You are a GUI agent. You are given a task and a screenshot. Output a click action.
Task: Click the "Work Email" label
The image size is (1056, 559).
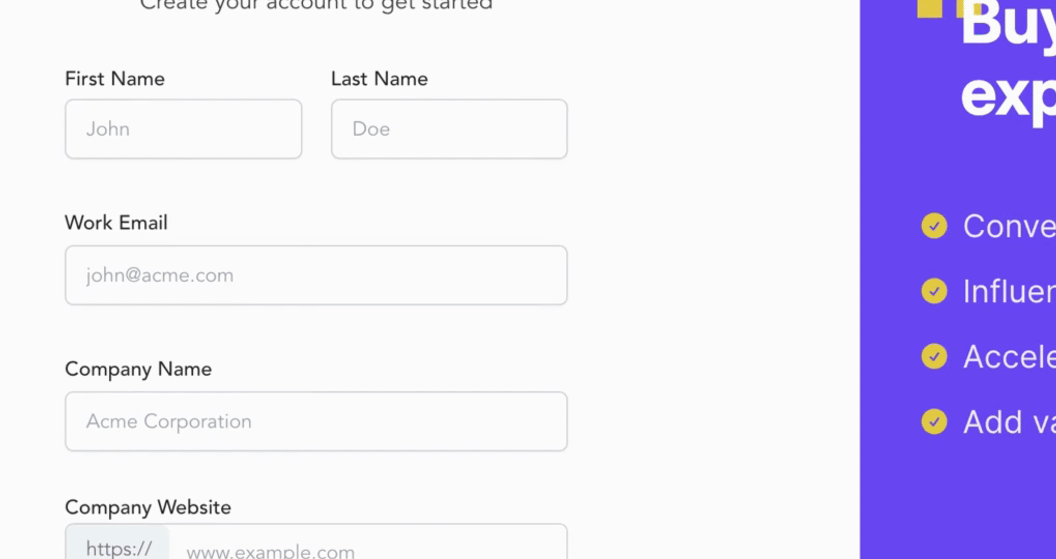pos(116,223)
